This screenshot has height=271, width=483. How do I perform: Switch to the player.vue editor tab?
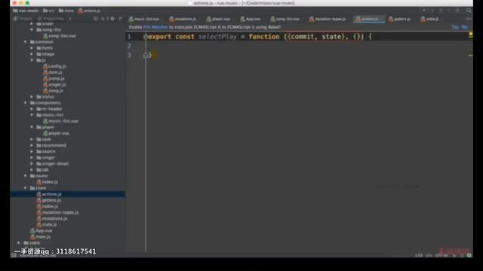(x=218, y=19)
